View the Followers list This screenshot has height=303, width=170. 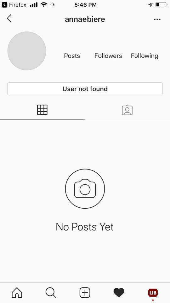pyautogui.click(x=108, y=56)
